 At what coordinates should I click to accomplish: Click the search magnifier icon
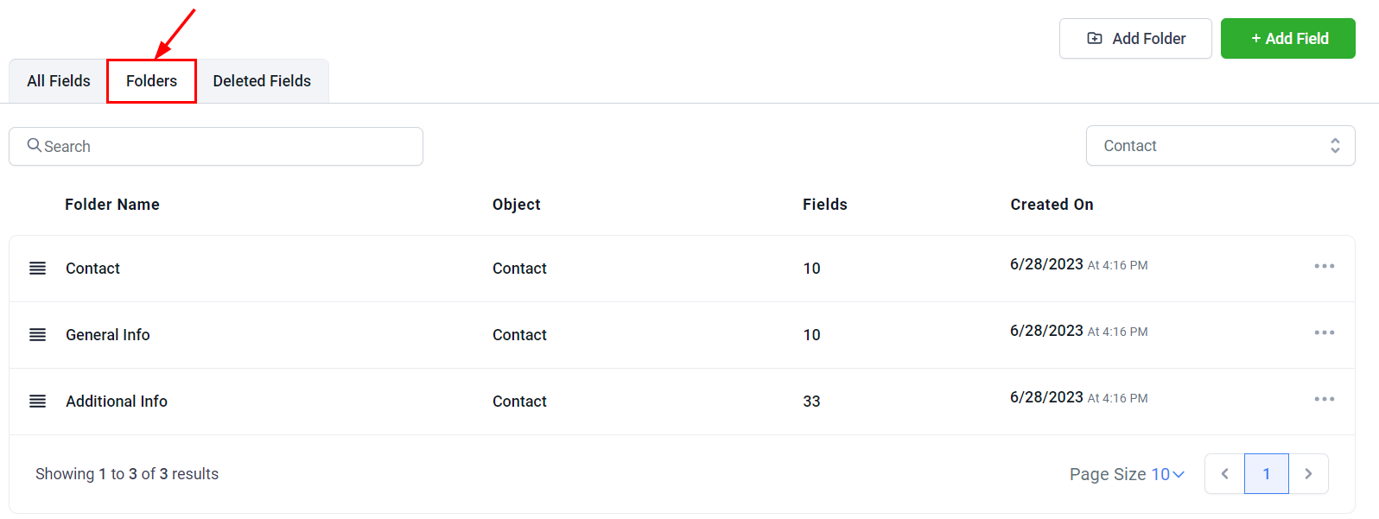(x=35, y=145)
